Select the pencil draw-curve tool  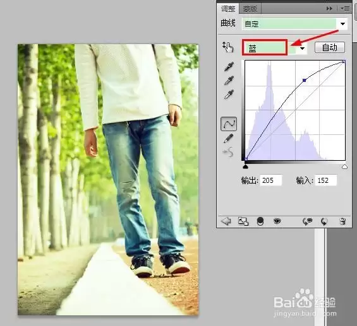pos(229,138)
